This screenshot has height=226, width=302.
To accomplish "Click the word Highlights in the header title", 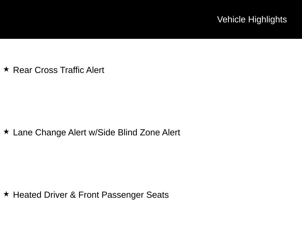I will click(267, 19).
